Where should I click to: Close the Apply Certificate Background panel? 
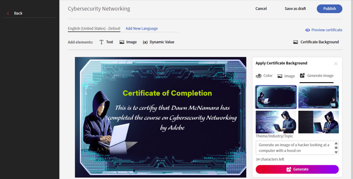tap(336, 64)
